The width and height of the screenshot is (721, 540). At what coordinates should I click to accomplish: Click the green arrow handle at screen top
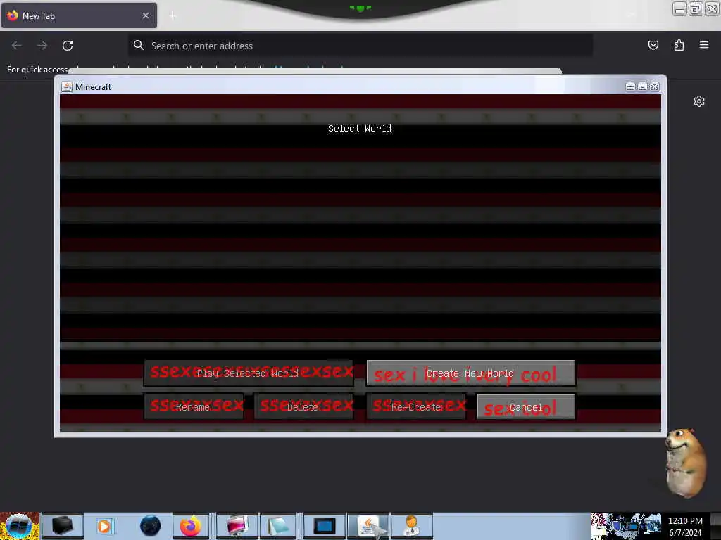360,8
